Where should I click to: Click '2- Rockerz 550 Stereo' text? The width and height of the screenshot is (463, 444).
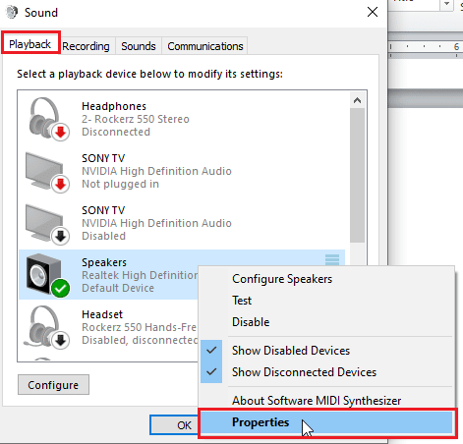136,119
